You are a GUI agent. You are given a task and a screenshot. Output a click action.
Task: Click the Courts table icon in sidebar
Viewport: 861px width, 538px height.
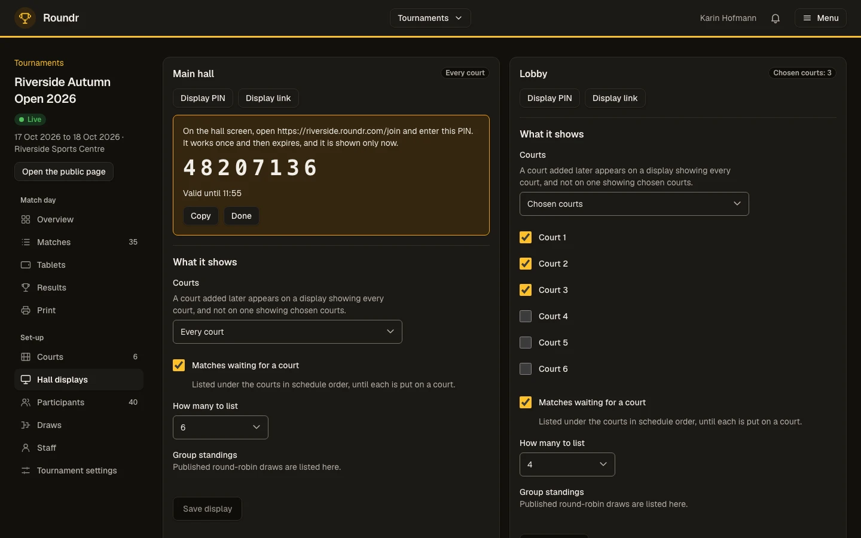(x=26, y=357)
